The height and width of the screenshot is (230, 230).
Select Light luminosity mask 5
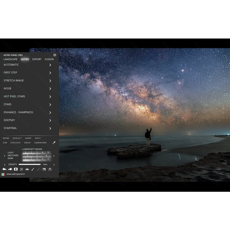pos(48,152)
